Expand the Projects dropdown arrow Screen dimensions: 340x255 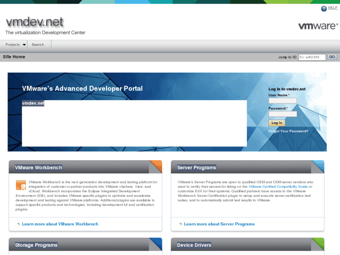24,45
